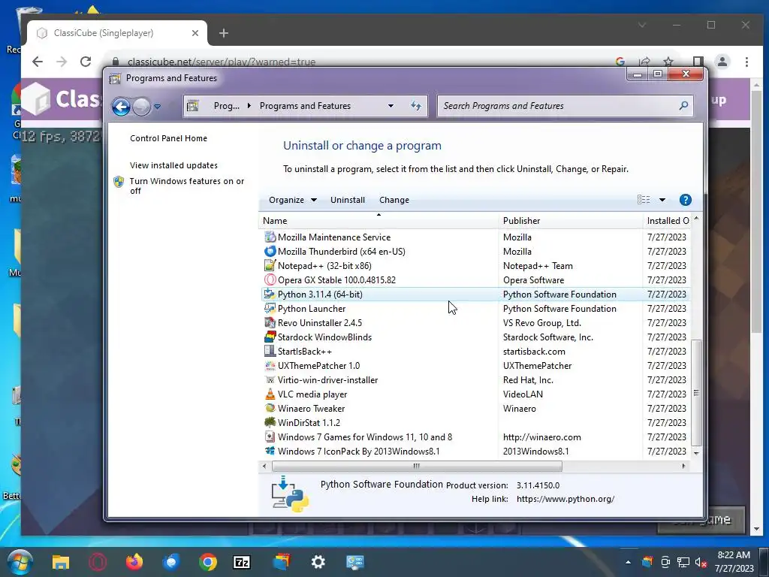Expand breadcrumb arrow after Prog...
The height and width of the screenshot is (577, 769).
[x=249, y=105]
